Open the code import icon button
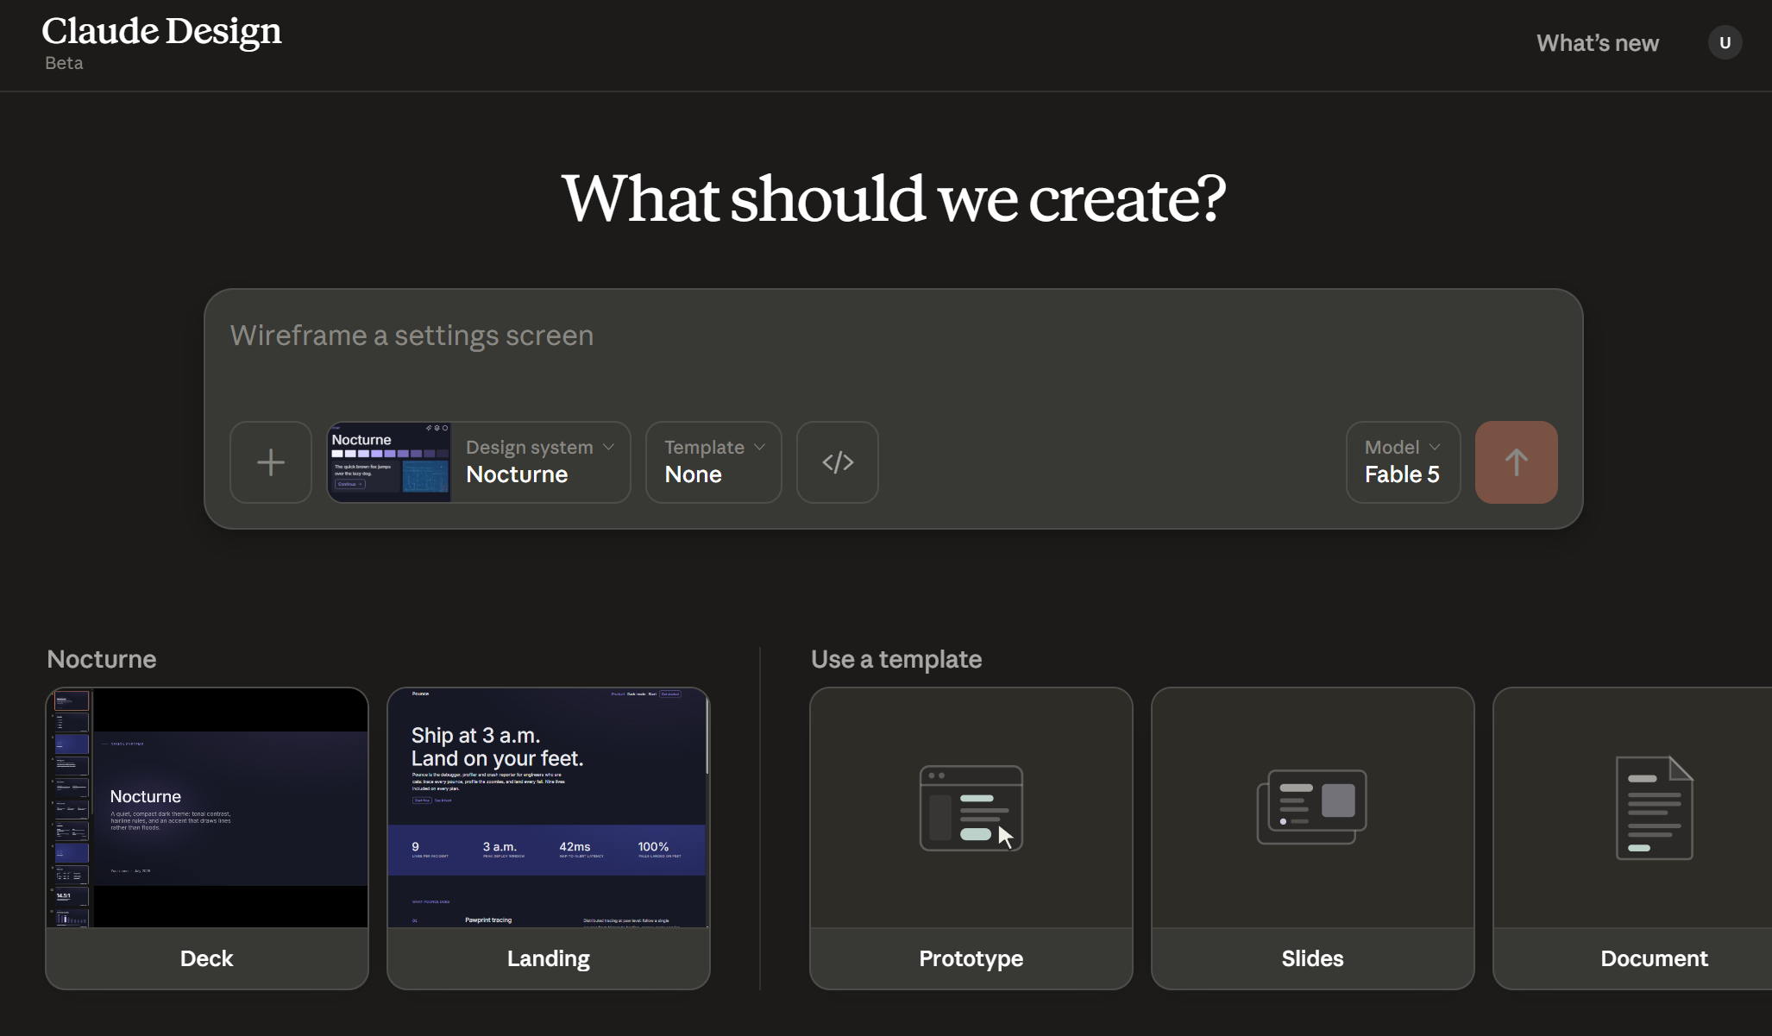The height and width of the screenshot is (1036, 1772). [x=838, y=462]
